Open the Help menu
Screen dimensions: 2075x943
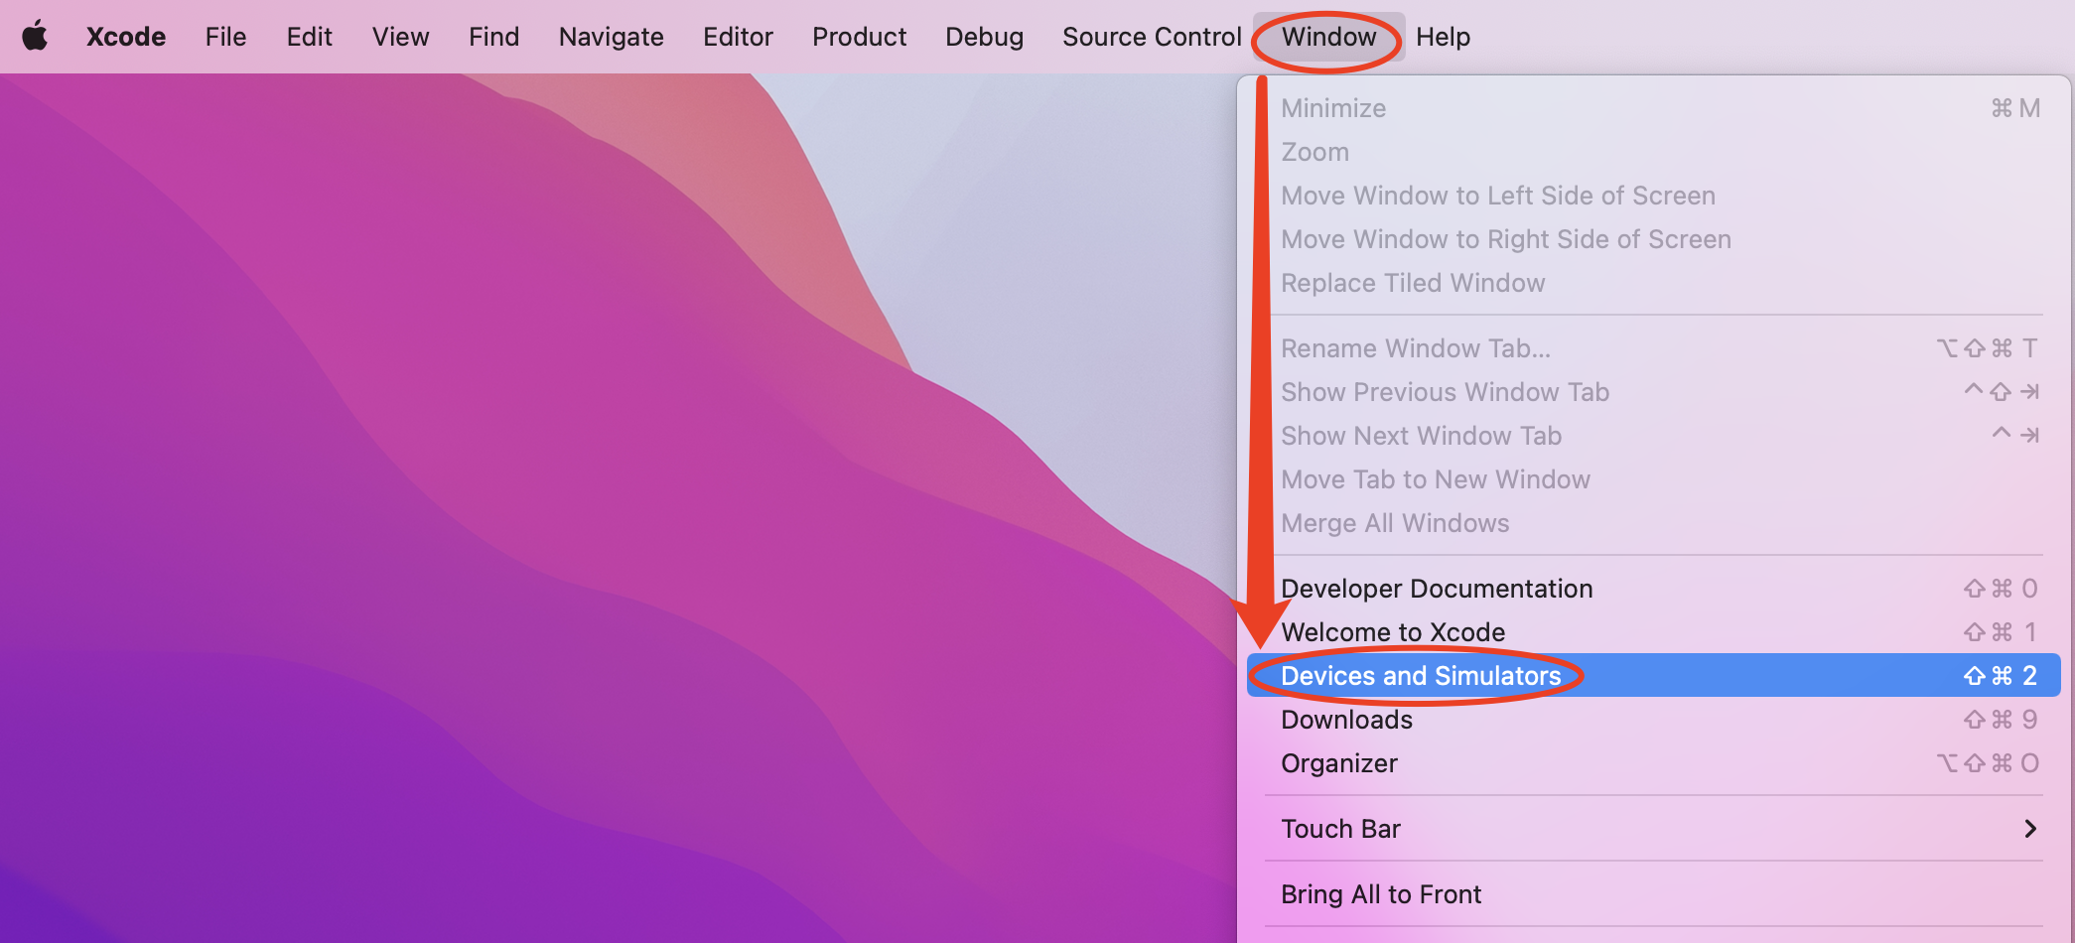tap(1443, 37)
